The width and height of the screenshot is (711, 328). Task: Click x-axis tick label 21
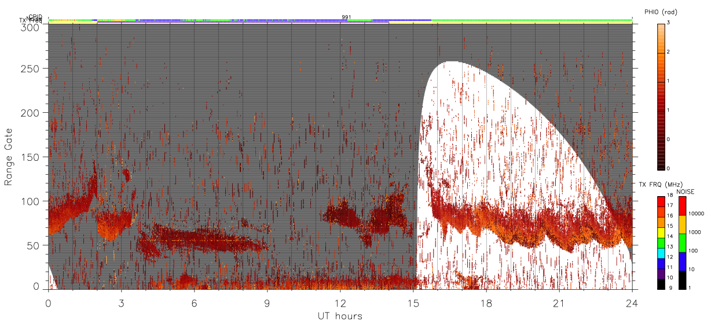point(559,303)
